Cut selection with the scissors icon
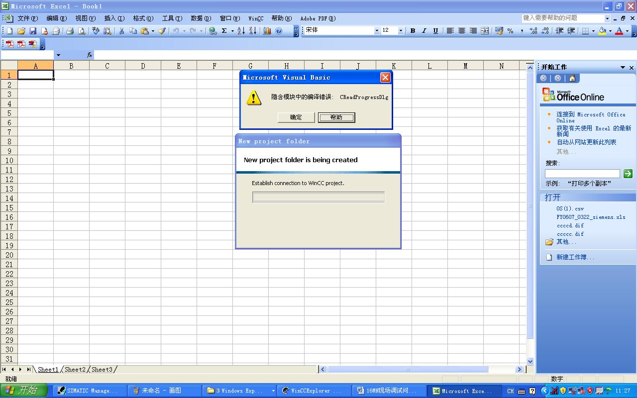This screenshot has height=398, width=637. click(121, 31)
